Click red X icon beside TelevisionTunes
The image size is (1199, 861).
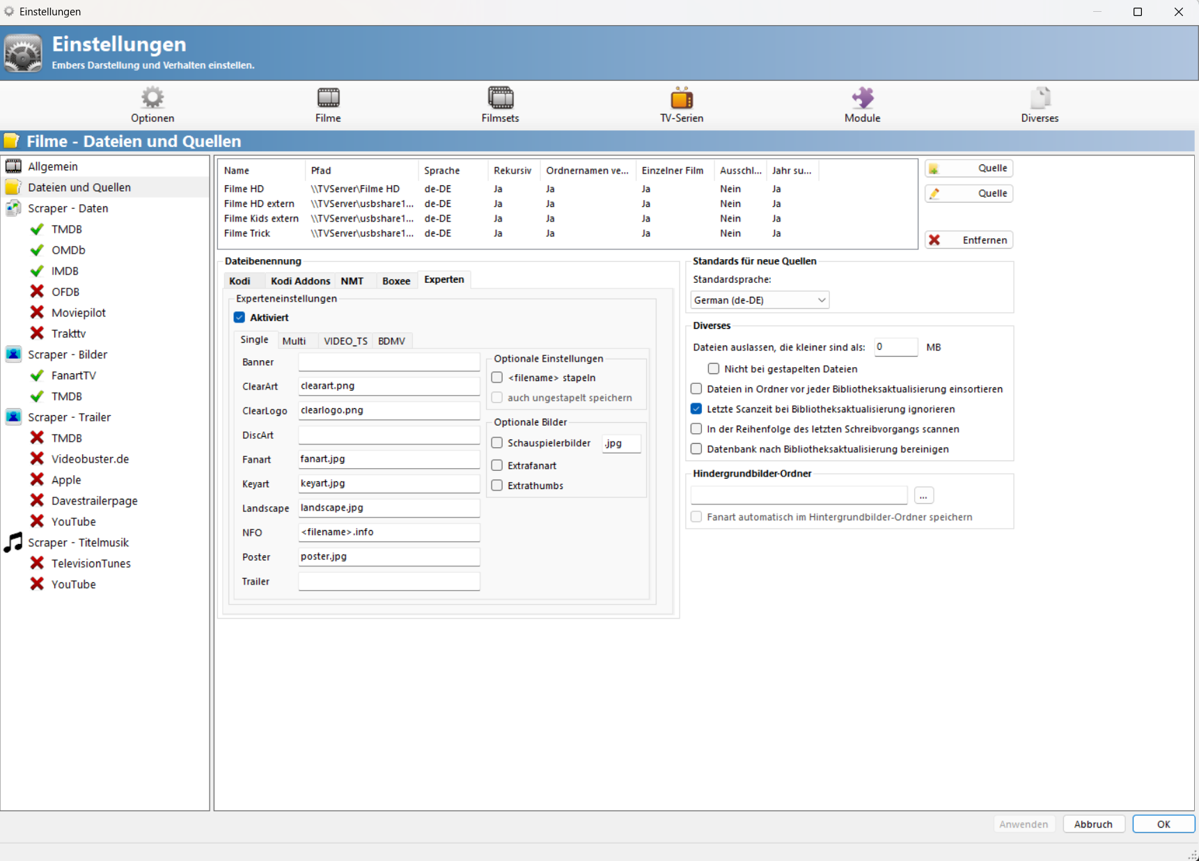(38, 564)
